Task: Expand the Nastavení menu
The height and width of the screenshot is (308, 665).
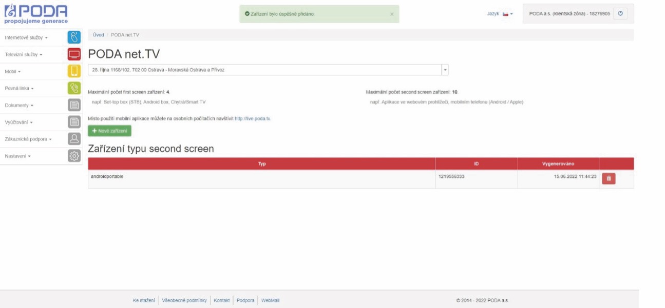Action: (x=18, y=156)
